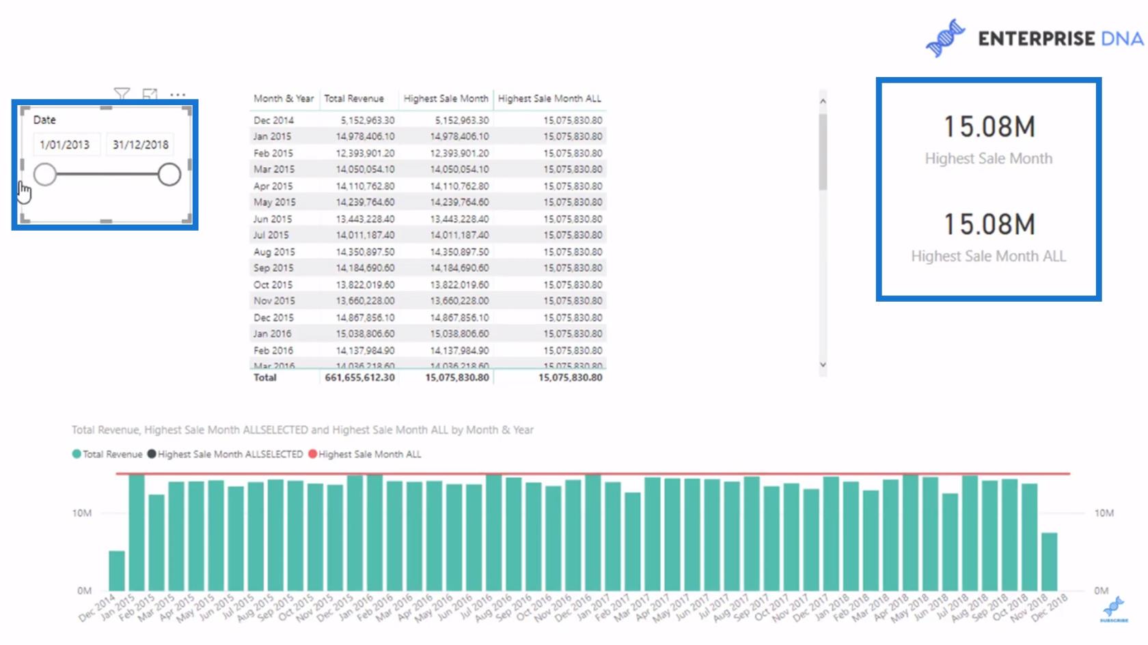Click Total Revenue value 15,038,806.60

(x=365, y=334)
